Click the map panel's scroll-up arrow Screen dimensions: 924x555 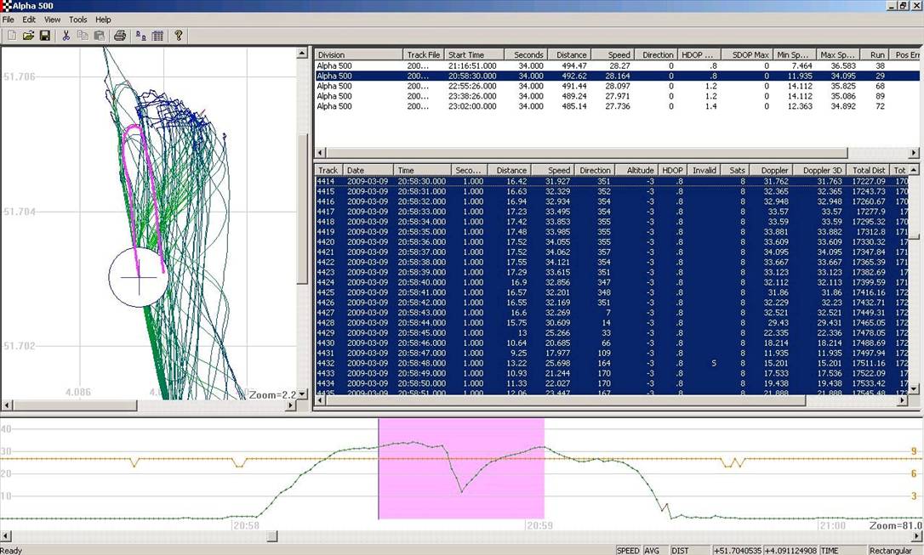click(301, 54)
